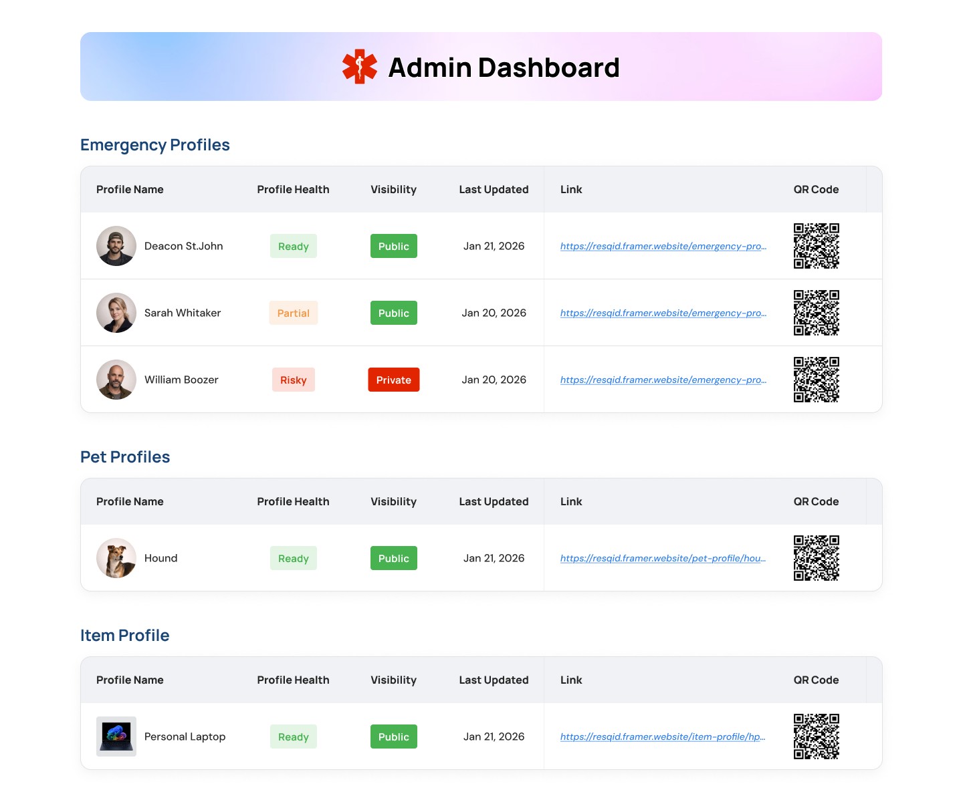Click Deacon St.John's profile avatar
The image size is (963, 802).
(116, 245)
